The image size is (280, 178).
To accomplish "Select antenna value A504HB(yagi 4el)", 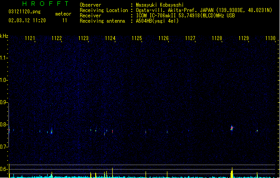I will (157, 21).
